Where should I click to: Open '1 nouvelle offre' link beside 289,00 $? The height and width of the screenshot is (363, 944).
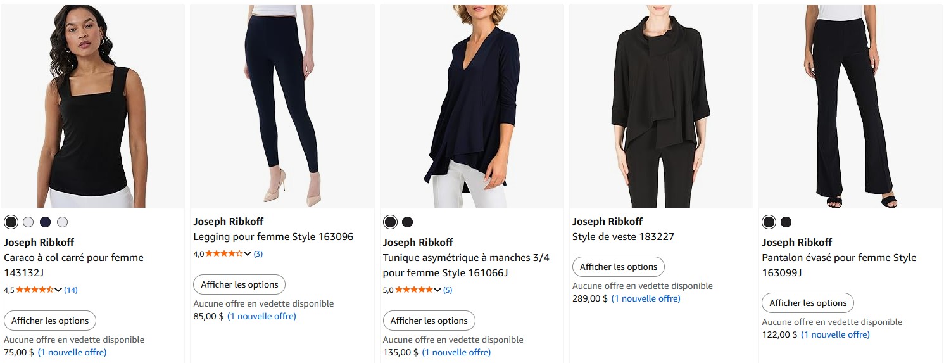point(646,298)
